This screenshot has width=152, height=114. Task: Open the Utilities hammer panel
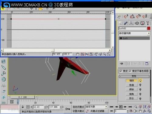tap(148, 23)
